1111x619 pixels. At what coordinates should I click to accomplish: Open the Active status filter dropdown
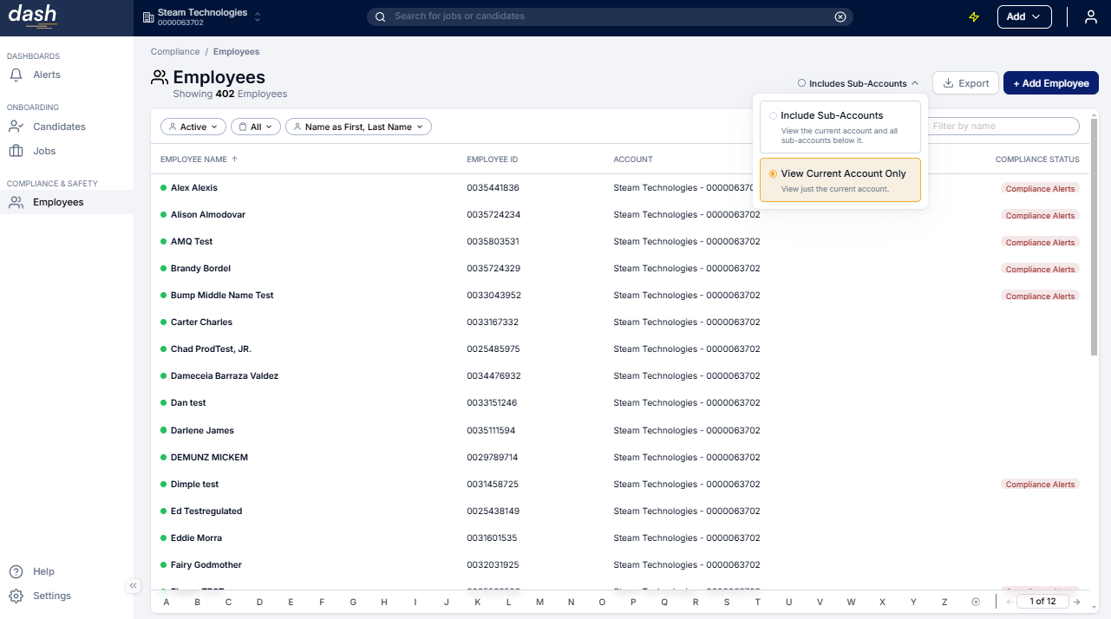(193, 127)
